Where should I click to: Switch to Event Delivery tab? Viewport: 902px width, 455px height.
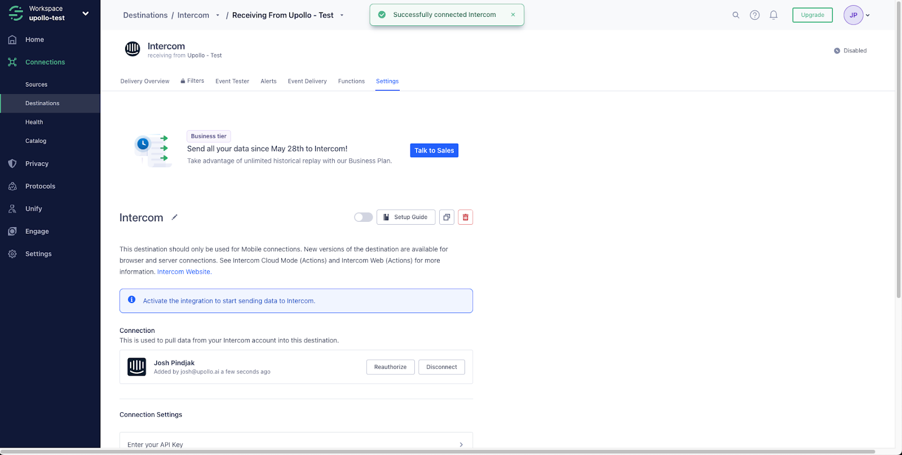pyautogui.click(x=307, y=81)
